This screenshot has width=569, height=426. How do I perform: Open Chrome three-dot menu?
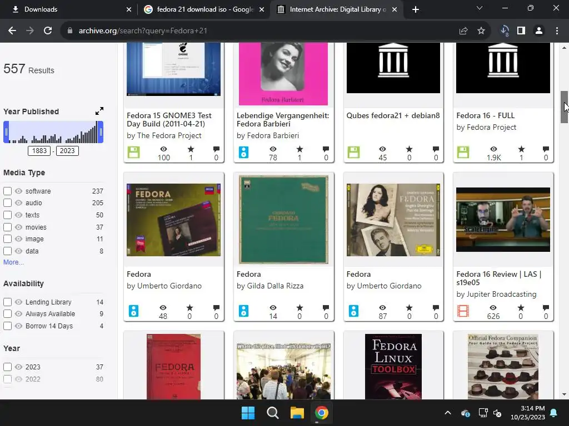pos(557,31)
